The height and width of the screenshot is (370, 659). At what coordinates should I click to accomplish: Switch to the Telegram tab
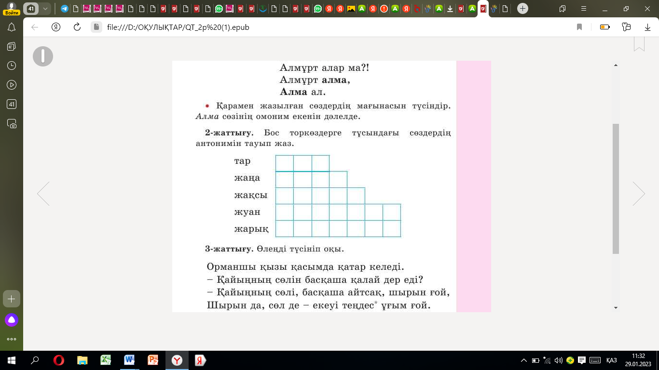click(x=65, y=9)
